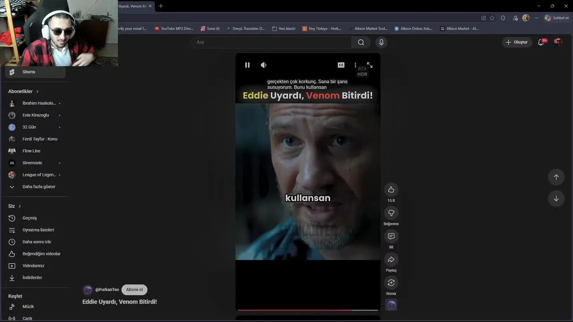Expand the Abonelikler section
The height and width of the screenshot is (322, 573).
(x=23, y=91)
